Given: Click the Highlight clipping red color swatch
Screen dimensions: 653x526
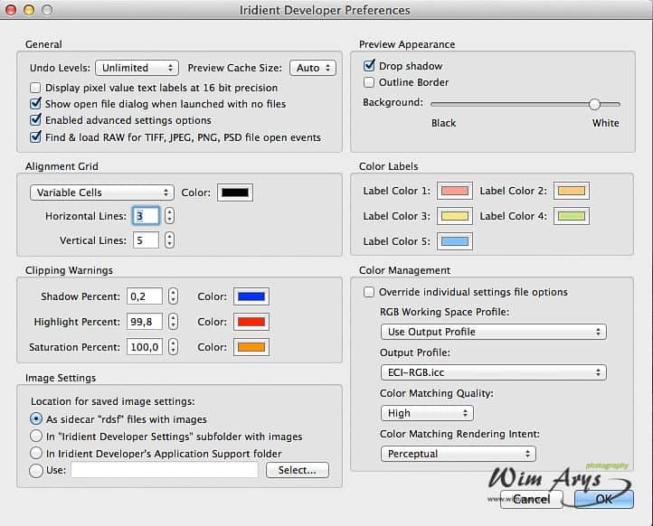Looking at the screenshot, I should 251,322.
